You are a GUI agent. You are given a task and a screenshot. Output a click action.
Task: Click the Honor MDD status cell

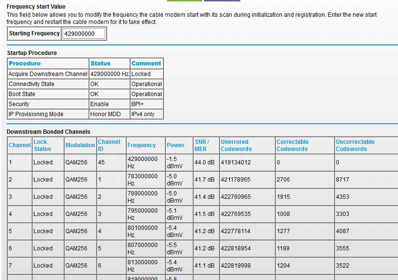[x=109, y=114]
